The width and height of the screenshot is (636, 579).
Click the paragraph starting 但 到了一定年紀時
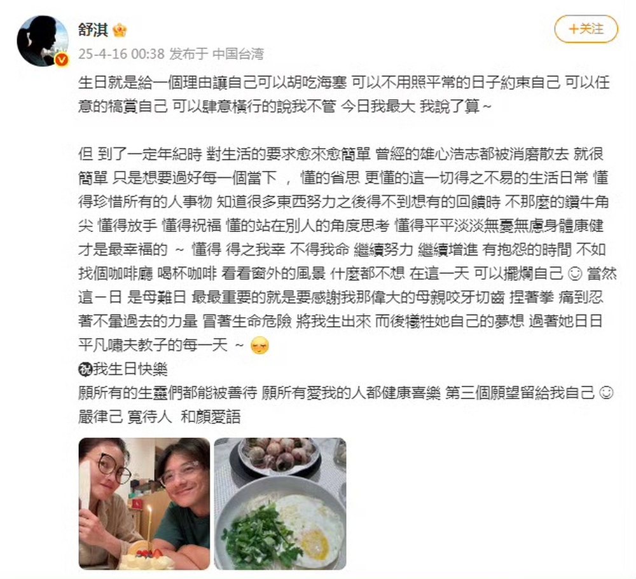tap(347, 250)
